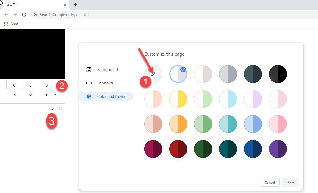Viewport: 318px width, 193px height.
Task: Click the X to cancel color picker
Action: pos(61,109)
